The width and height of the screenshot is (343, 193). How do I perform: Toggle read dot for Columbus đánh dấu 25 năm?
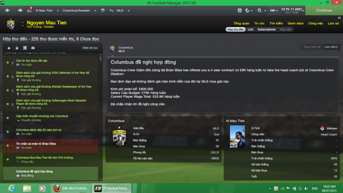[x=8, y=132]
